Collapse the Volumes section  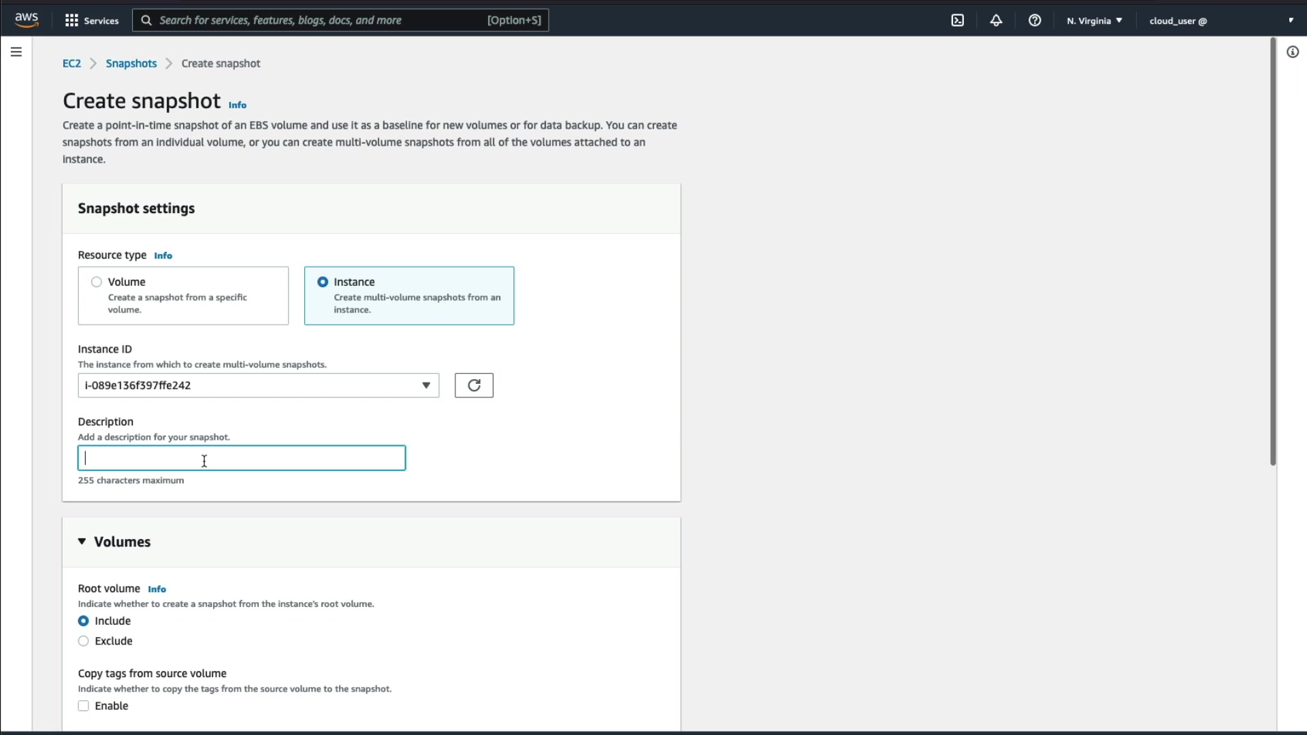[x=82, y=542]
